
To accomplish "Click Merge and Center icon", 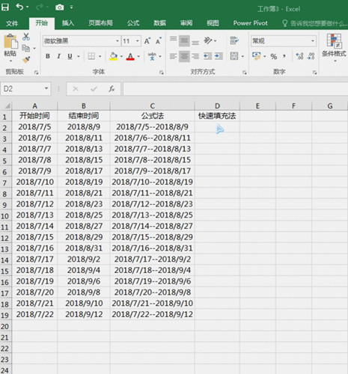I will point(234,56).
